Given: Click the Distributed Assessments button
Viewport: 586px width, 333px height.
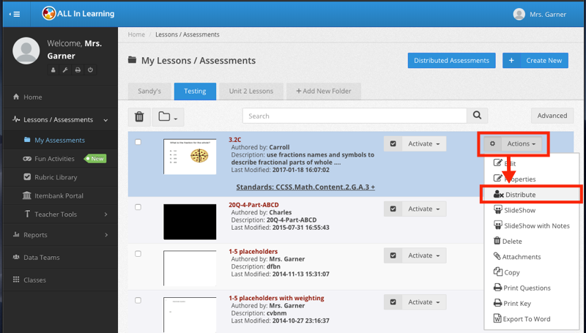Looking at the screenshot, I should point(451,61).
